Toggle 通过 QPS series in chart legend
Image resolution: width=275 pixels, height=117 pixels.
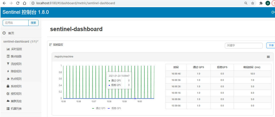[99, 108]
